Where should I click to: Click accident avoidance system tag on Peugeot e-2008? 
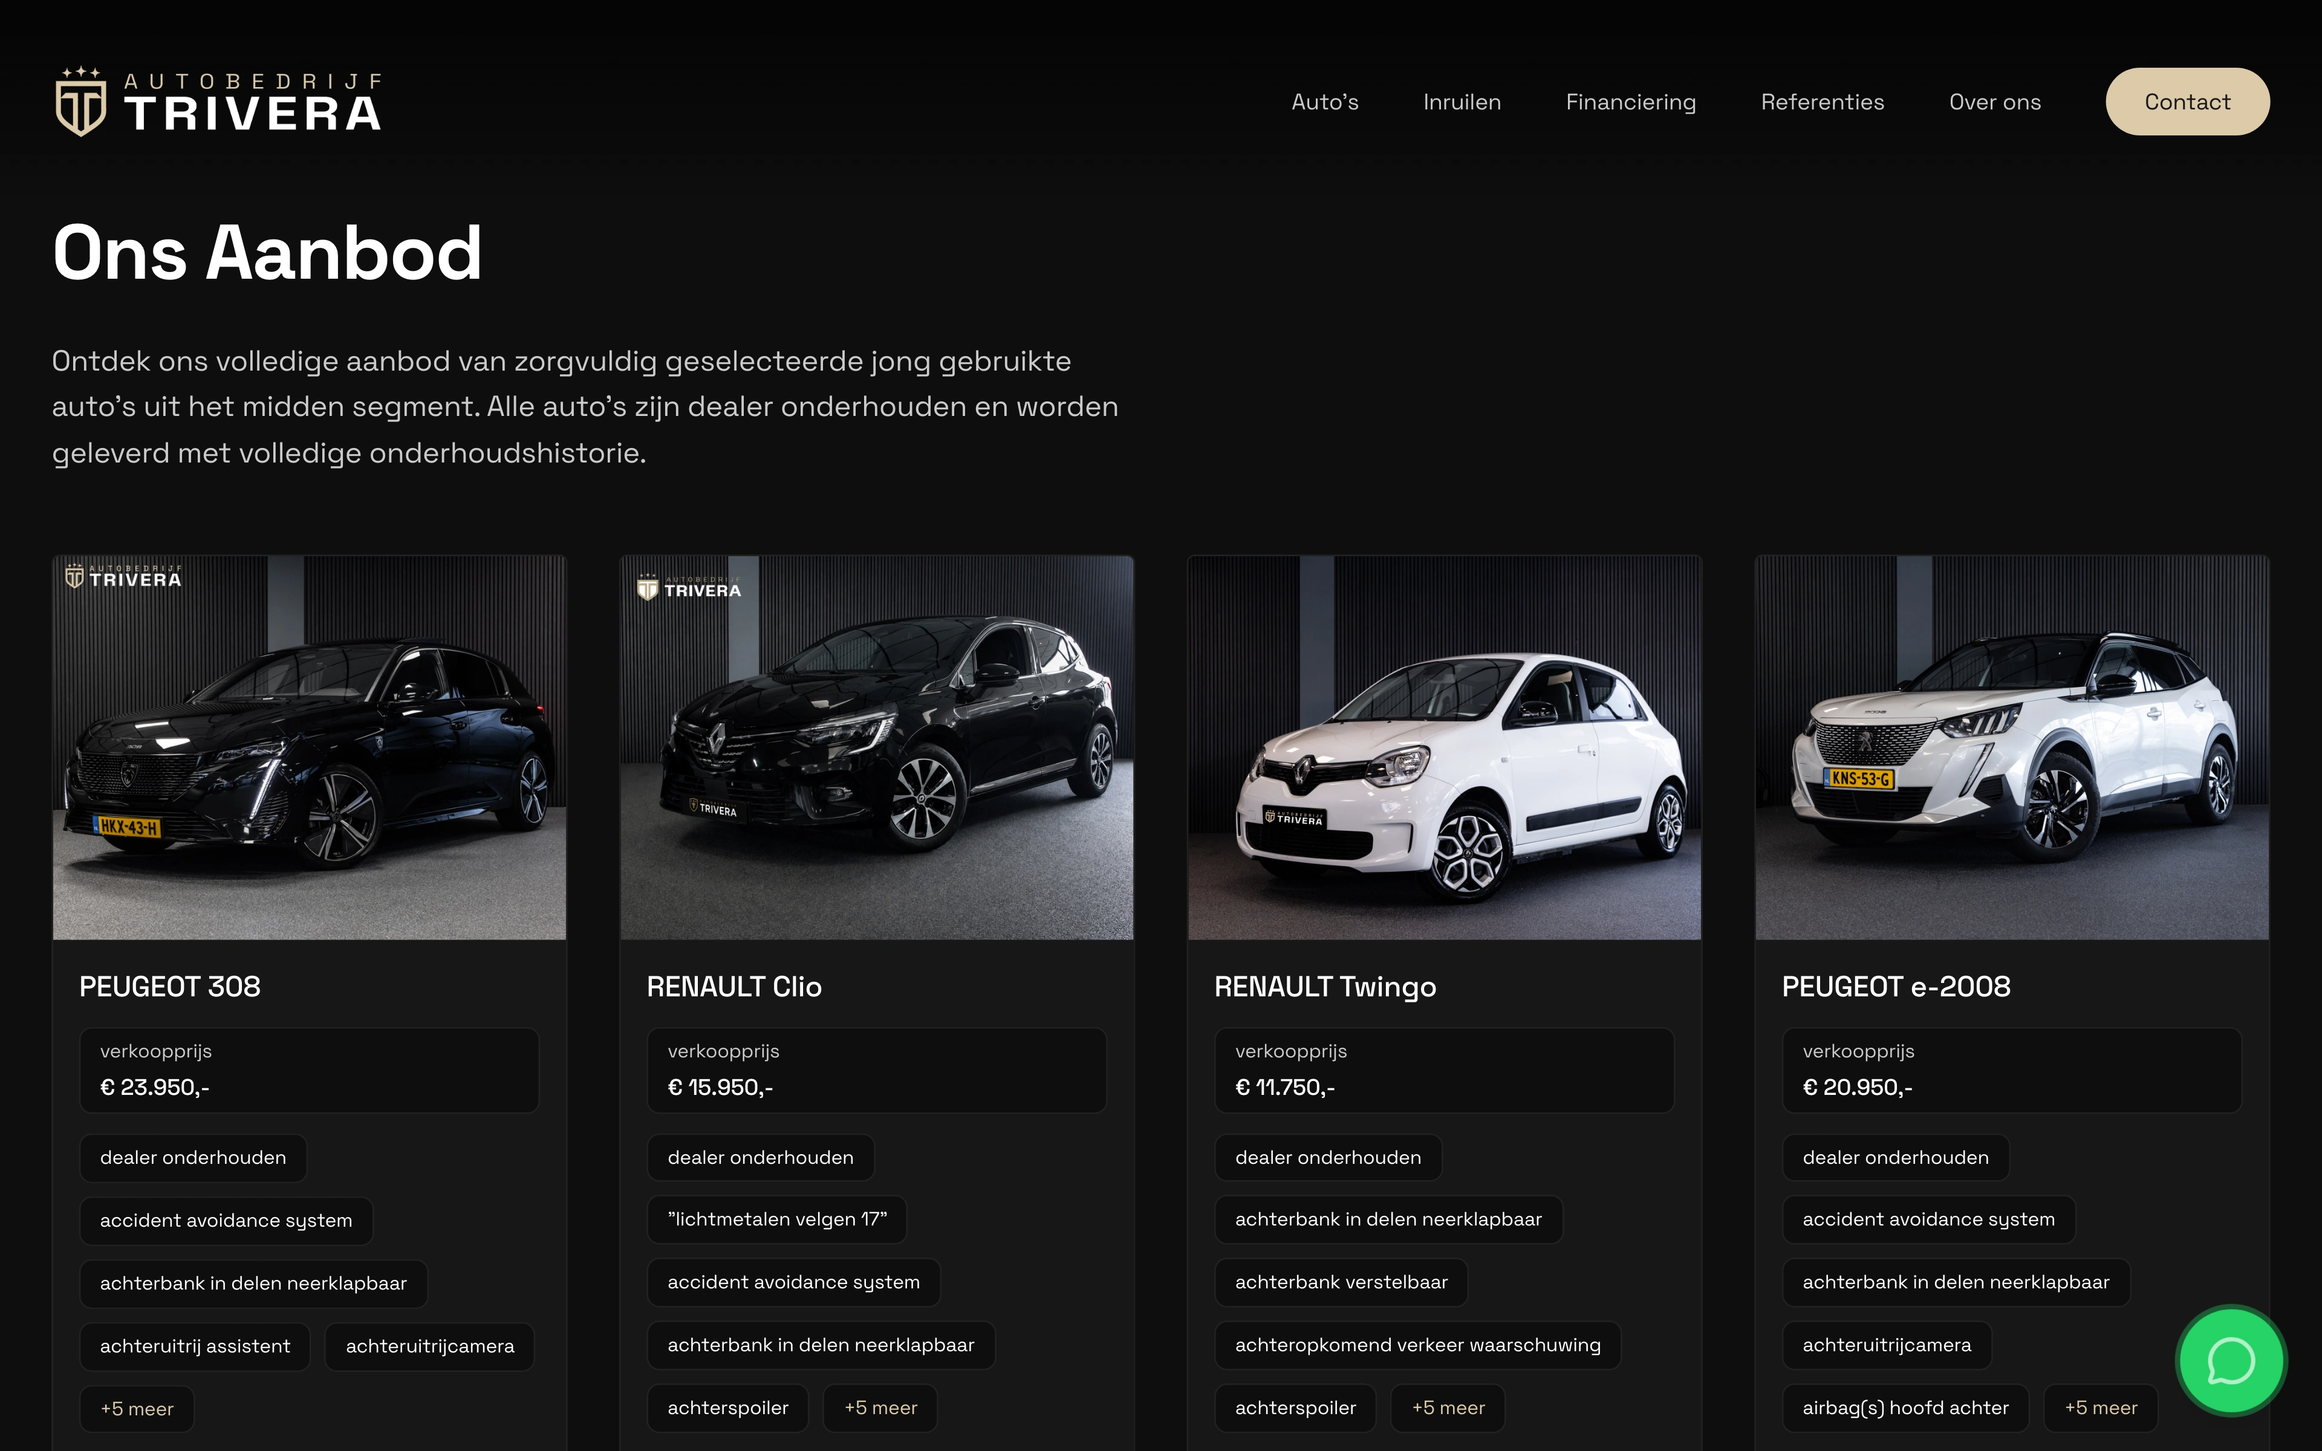pos(1928,1219)
